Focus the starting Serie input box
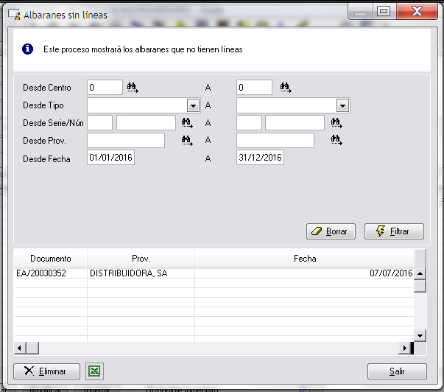This screenshot has height=392, width=444. (99, 123)
